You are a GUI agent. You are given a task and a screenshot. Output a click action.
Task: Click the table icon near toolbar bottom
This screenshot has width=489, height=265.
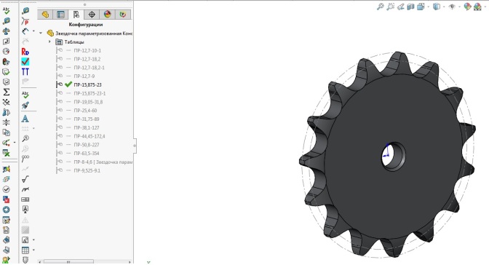[25, 250]
